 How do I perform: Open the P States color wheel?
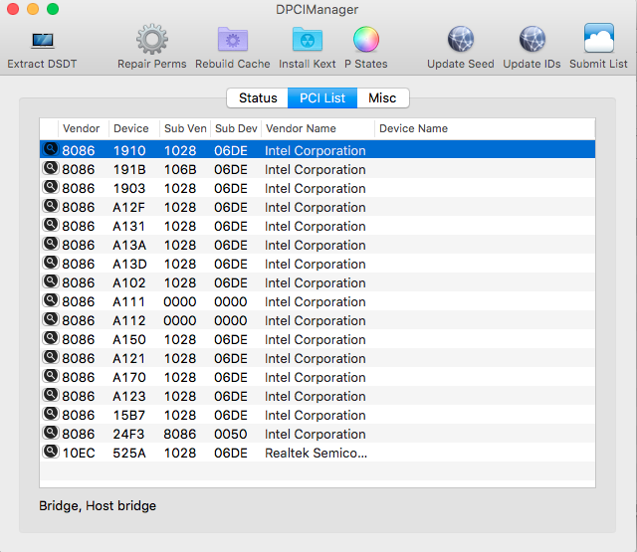pyautogui.click(x=366, y=41)
